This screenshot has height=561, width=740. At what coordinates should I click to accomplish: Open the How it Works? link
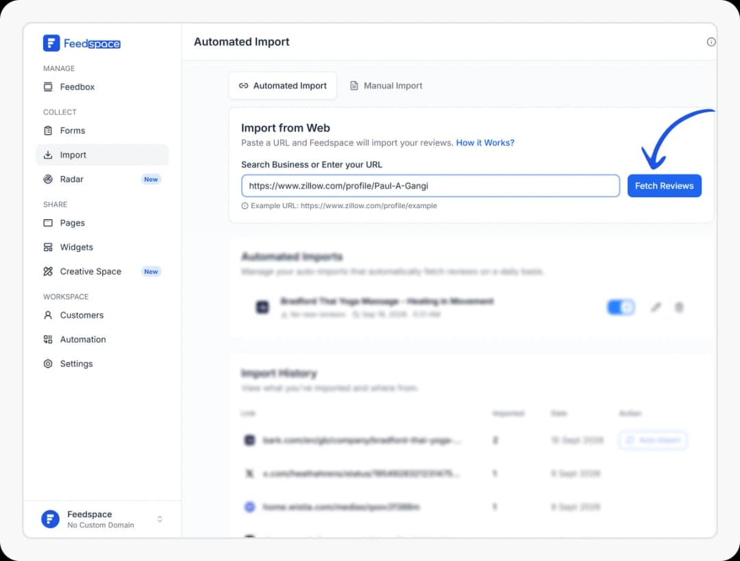tap(485, 142)
